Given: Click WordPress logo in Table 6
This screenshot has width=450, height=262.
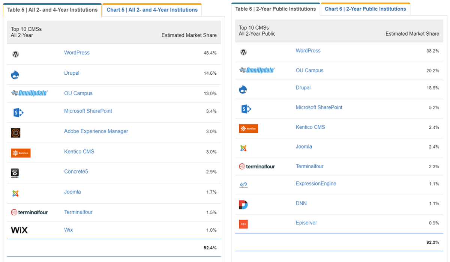Looking at the screenshot, I should pyautogui.click(x=243, y=52).
